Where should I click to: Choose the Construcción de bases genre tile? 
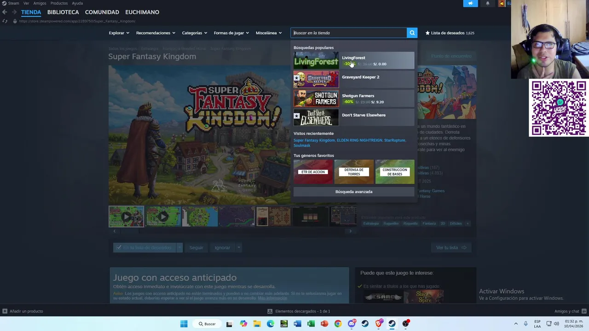tap(395, 172)
